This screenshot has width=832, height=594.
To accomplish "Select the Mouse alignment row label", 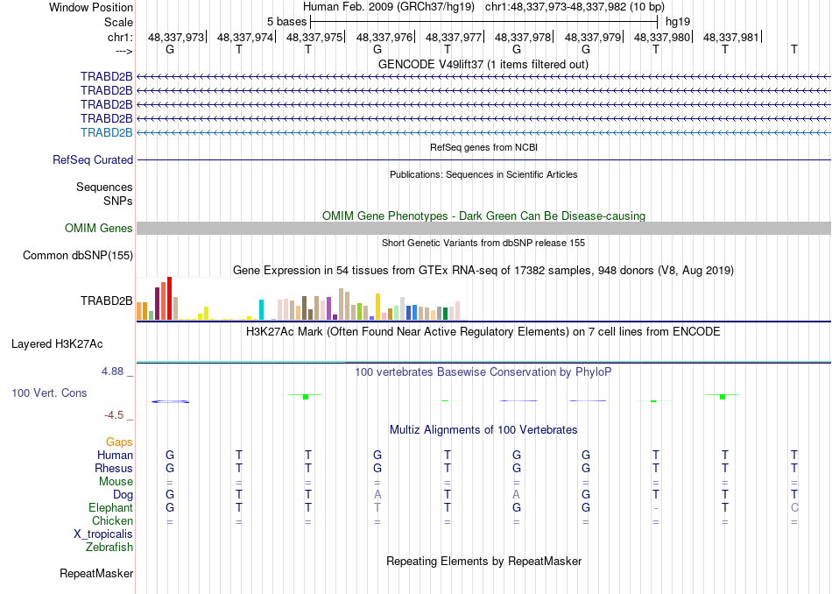I will pyautogui.click(x=116, y=482).
